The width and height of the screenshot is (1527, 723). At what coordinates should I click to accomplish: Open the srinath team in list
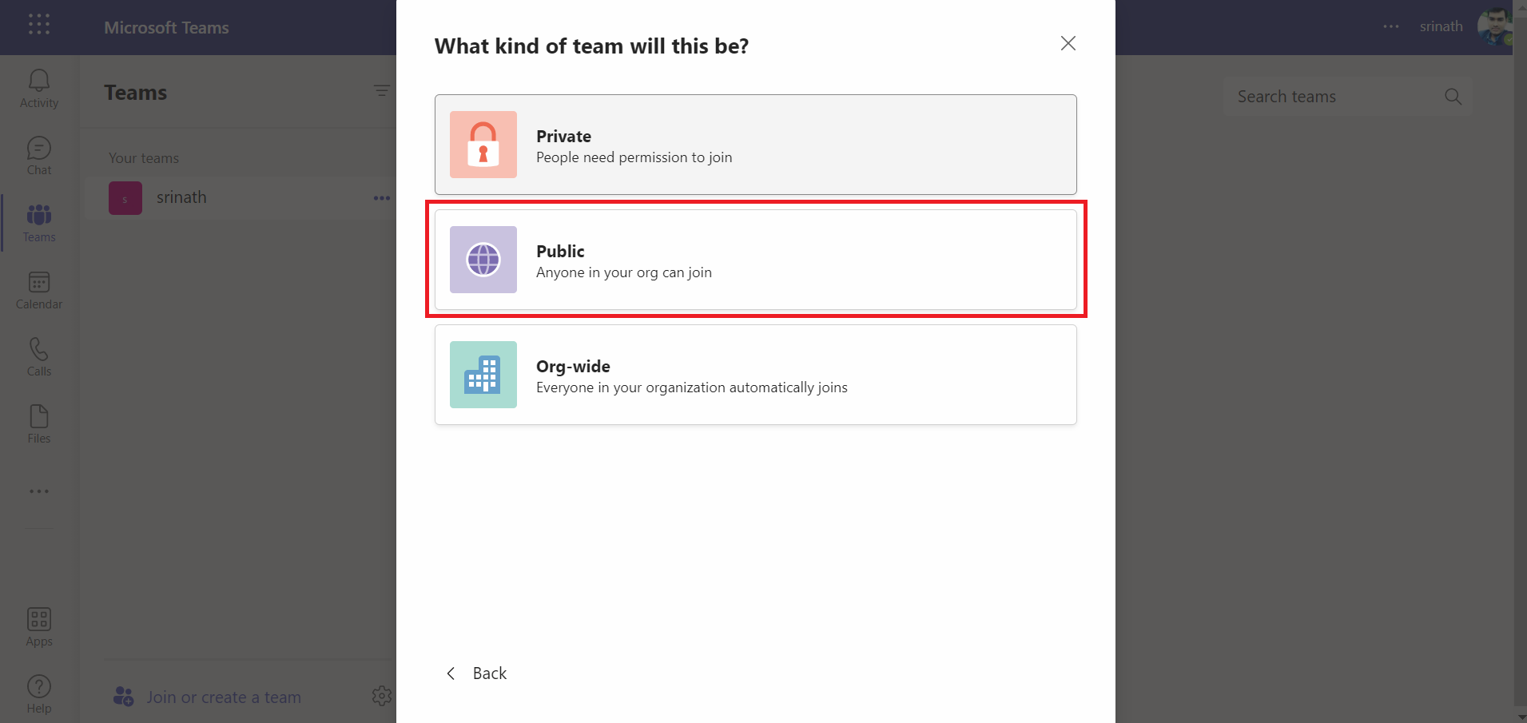181,198
